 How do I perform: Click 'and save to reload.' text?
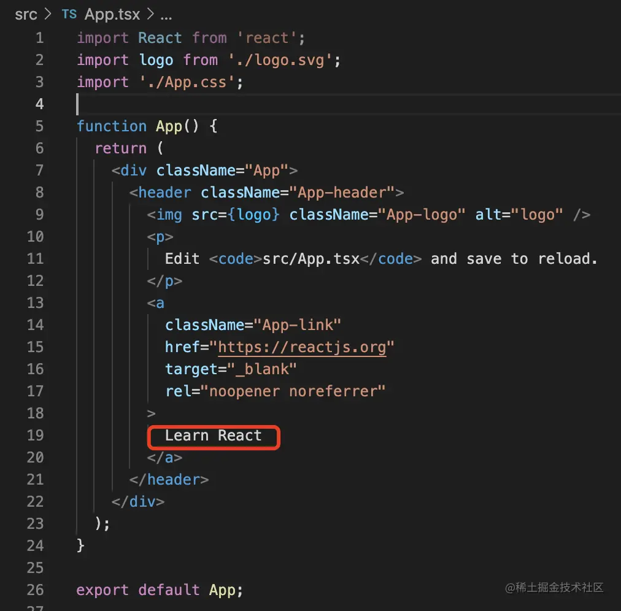pyautogui.click(x=514, y=259)
